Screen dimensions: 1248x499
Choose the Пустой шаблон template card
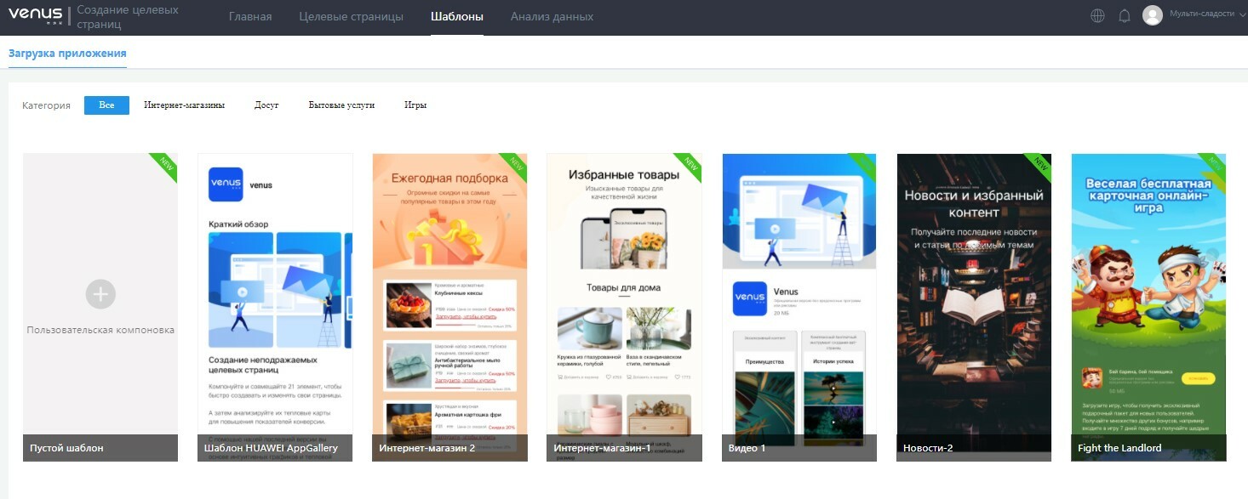(x=100, y=307)
